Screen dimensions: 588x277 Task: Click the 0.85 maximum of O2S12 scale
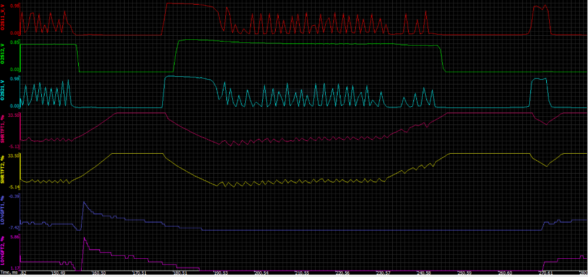(15, 42)
